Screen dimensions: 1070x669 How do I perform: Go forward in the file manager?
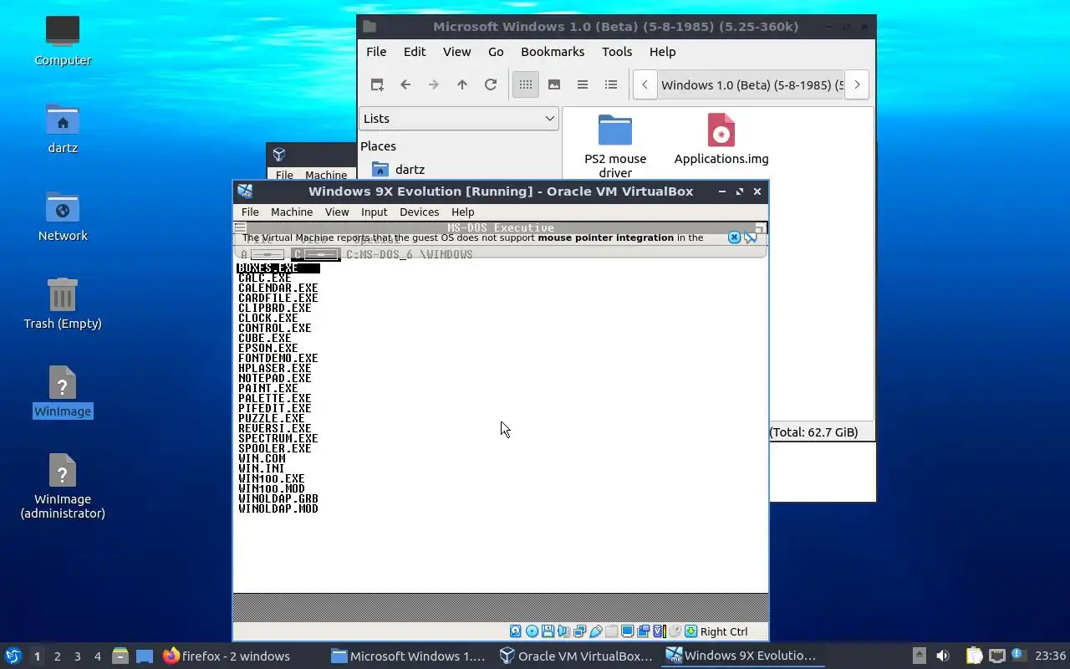(434, 84)
